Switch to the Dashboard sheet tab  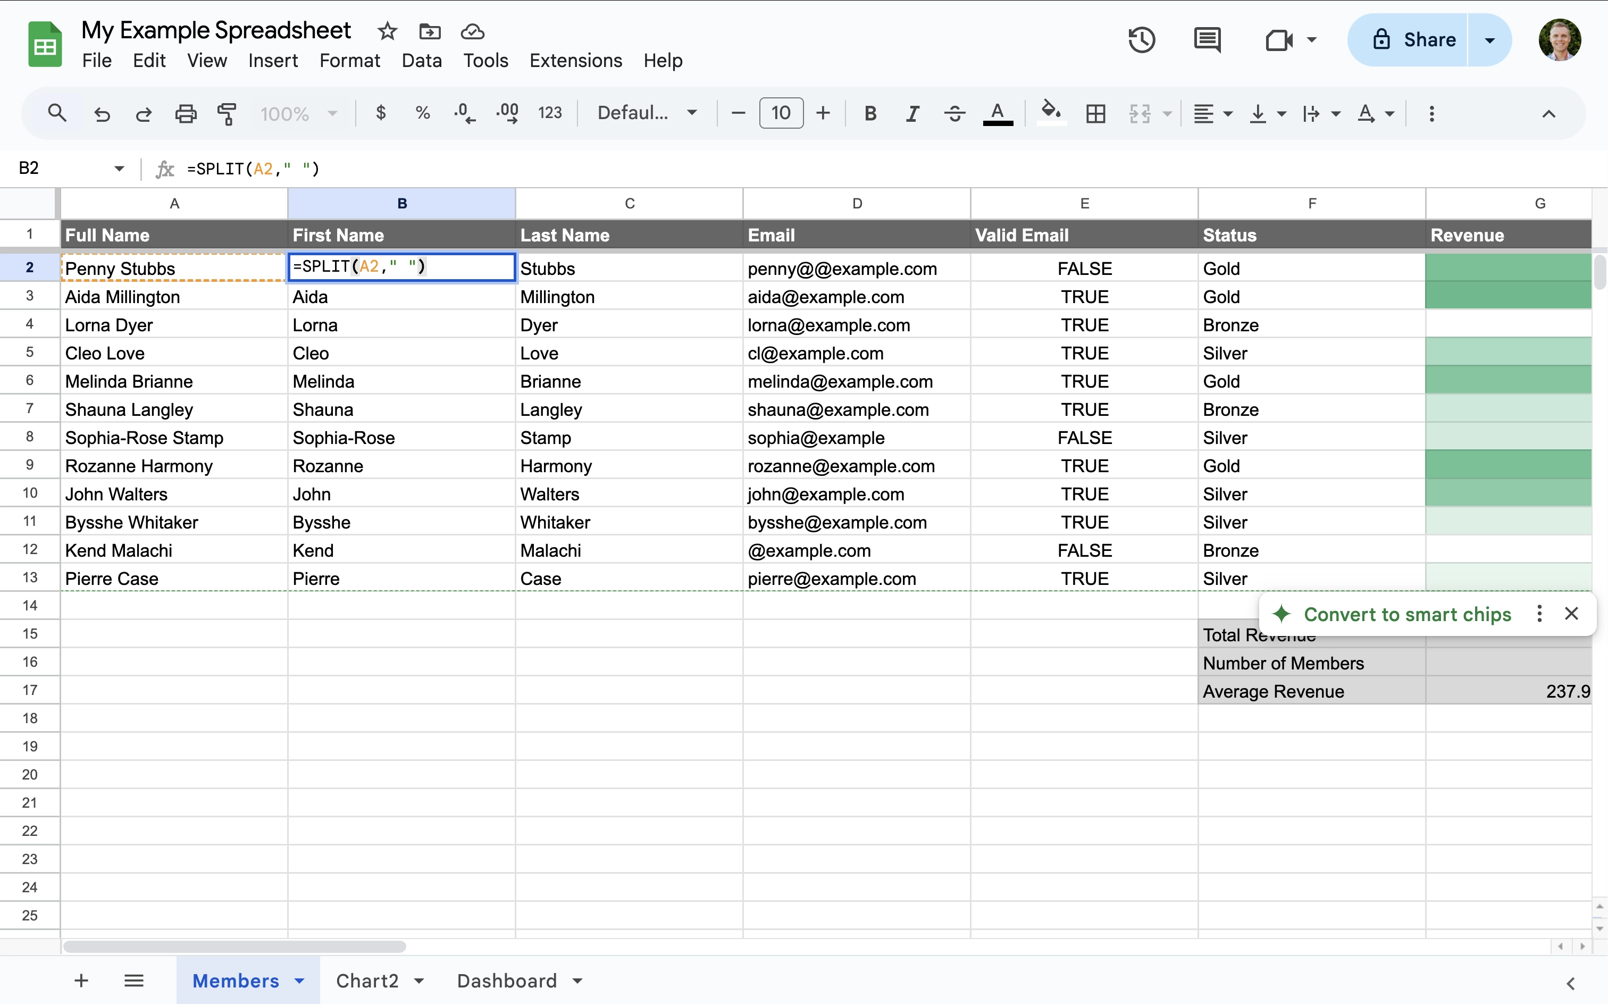pos(508,981)
